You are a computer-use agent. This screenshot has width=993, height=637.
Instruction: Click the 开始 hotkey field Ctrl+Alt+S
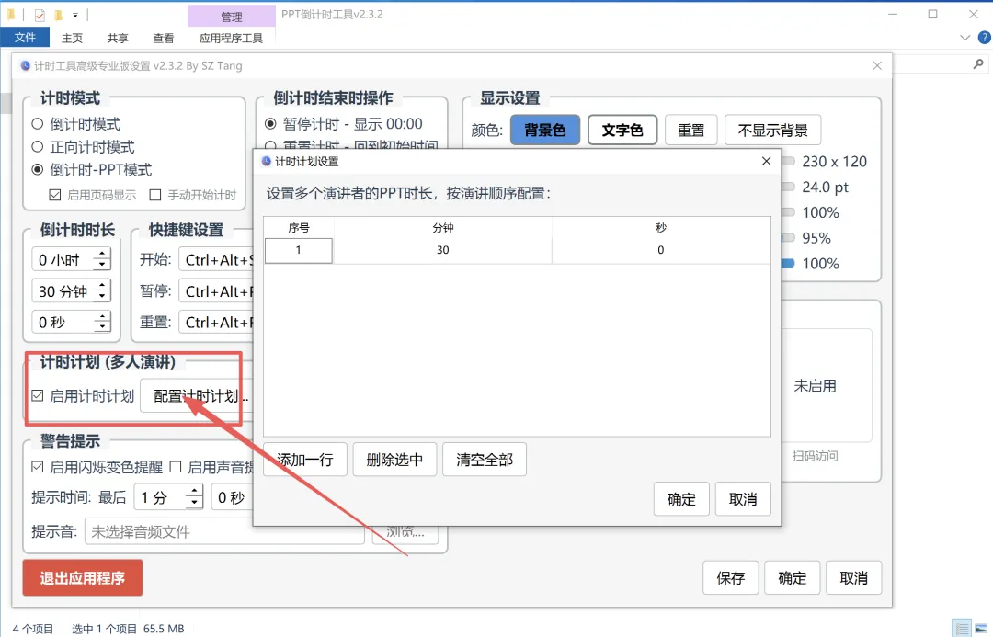pos(216,259)
